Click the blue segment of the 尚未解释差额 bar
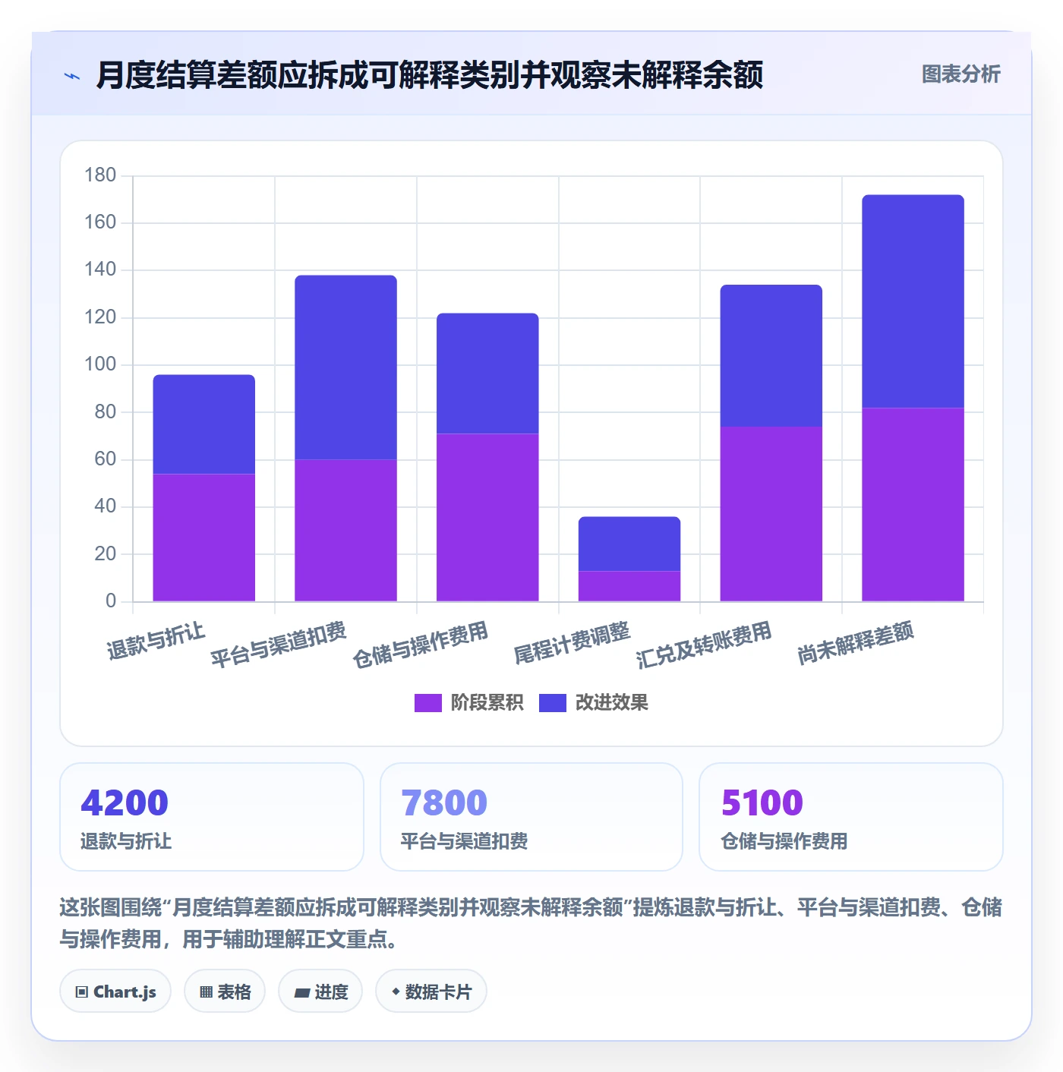Screen dimensions: 1063x1072 pos(913,301)
